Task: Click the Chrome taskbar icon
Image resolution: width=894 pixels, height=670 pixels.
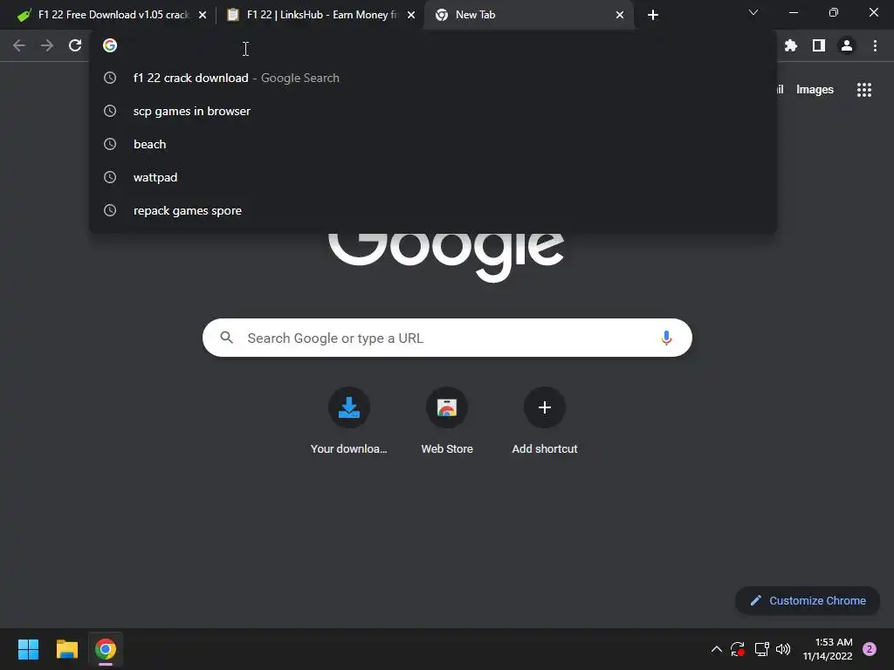Action: tap(106, 649)
